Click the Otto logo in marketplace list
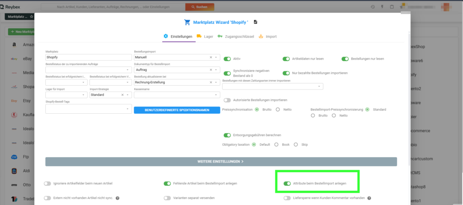Image resolution: width=463 pixels, height=205 pixels. click(14, 185)
